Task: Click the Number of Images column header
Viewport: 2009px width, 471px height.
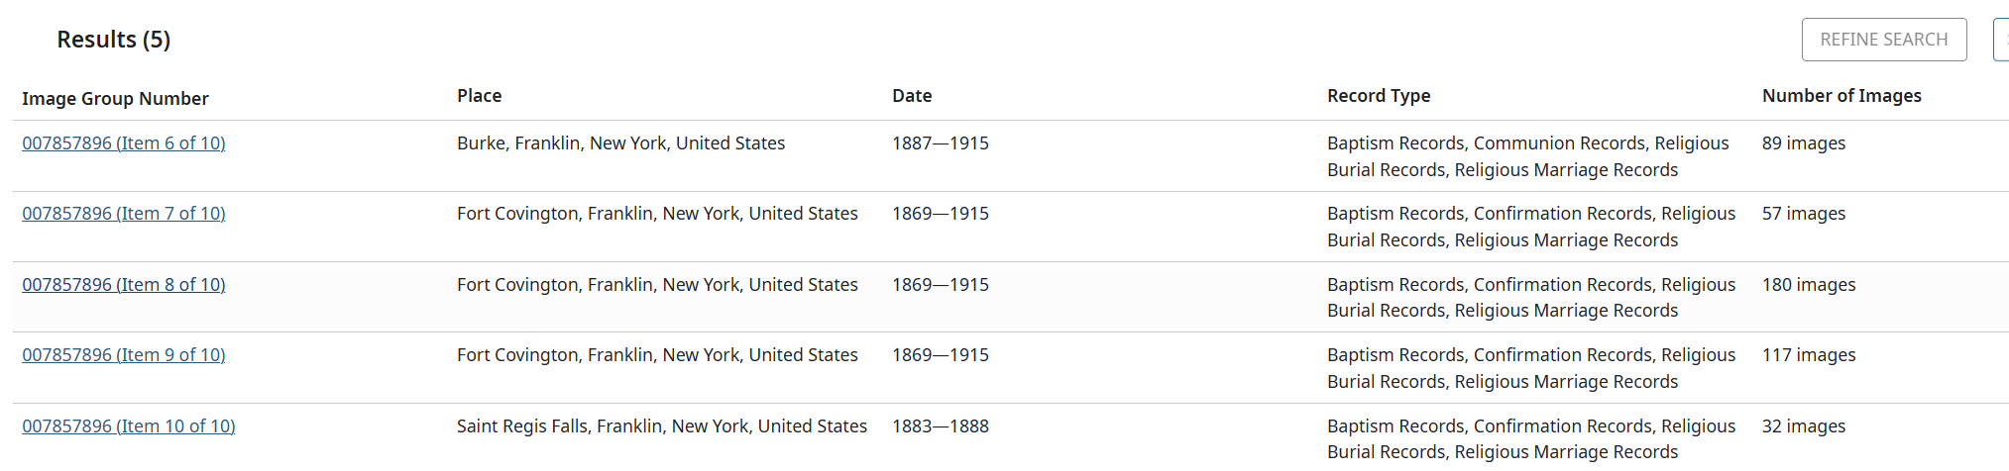Action: [x=1842, y=96]
